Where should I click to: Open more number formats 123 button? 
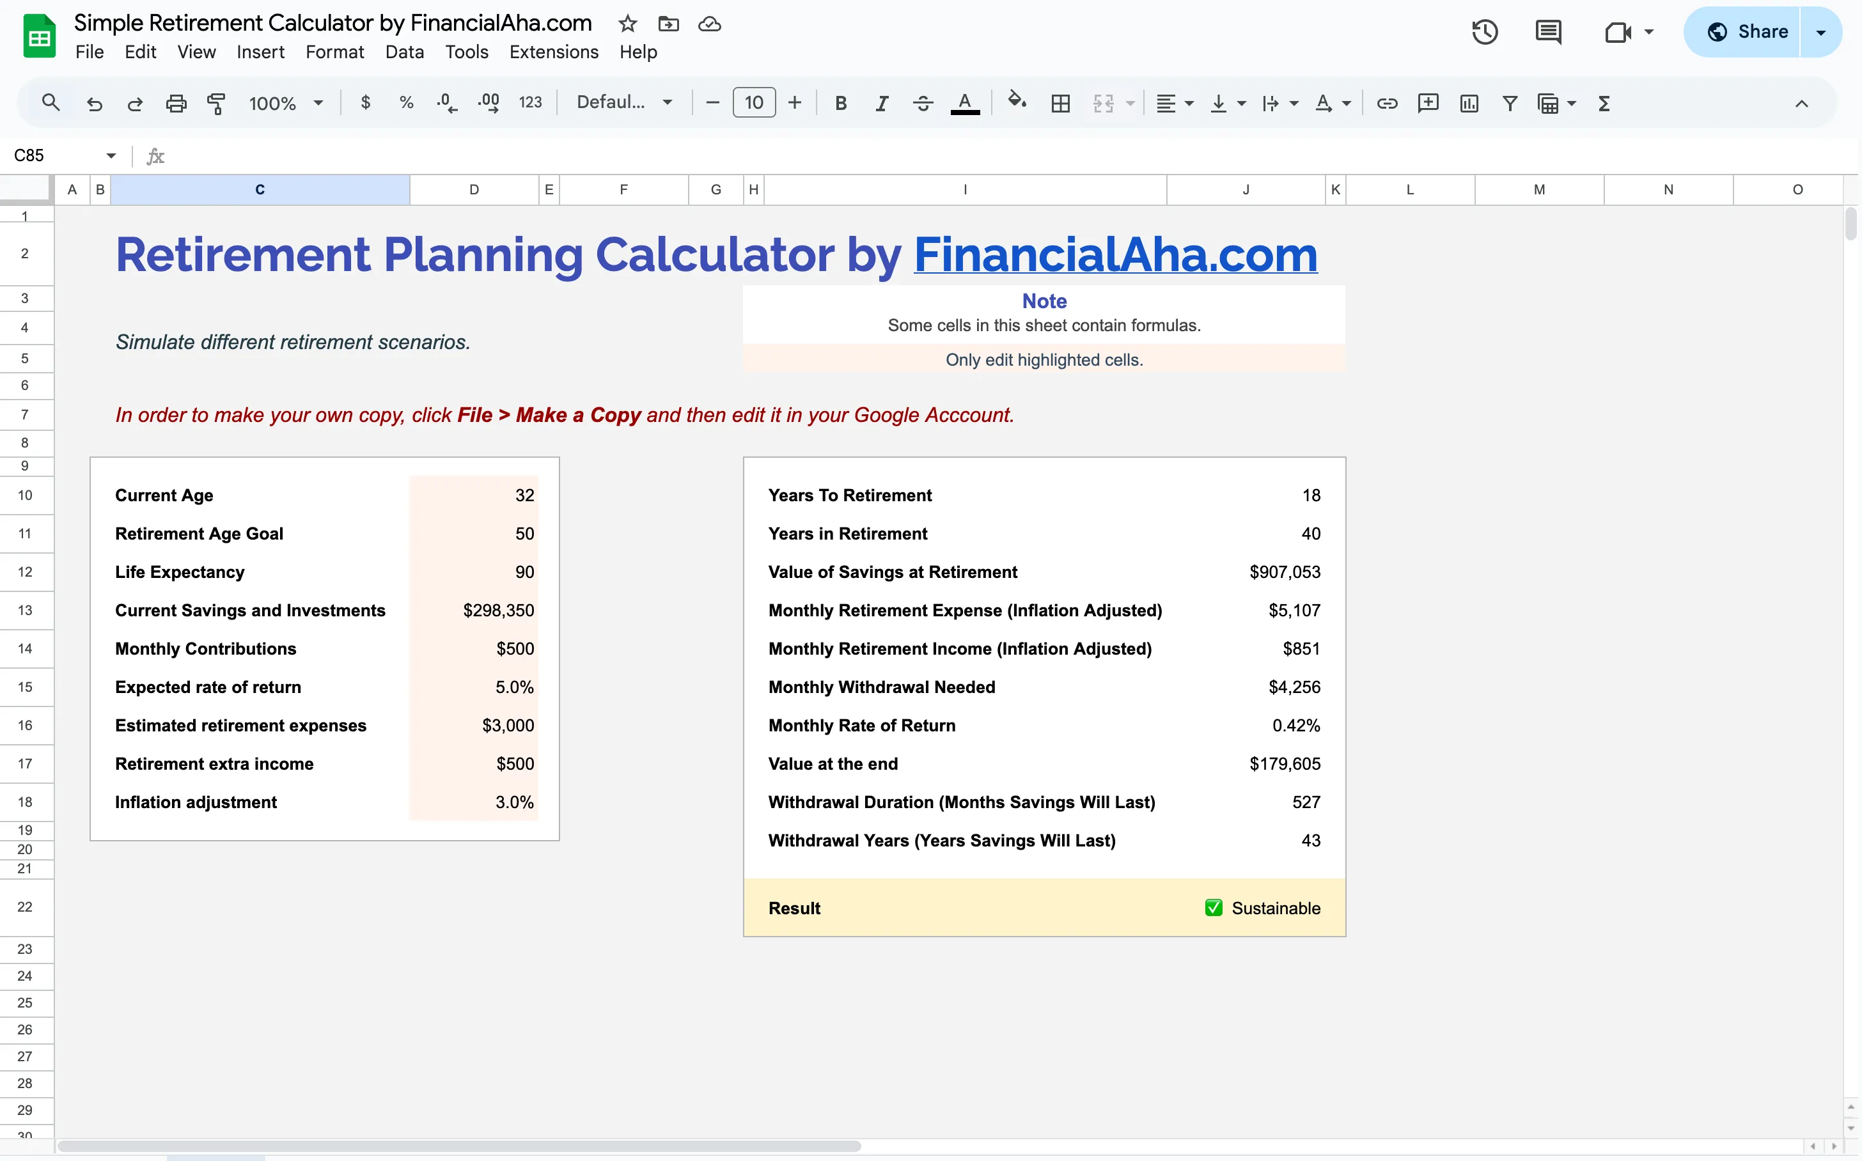pos(530,102)
